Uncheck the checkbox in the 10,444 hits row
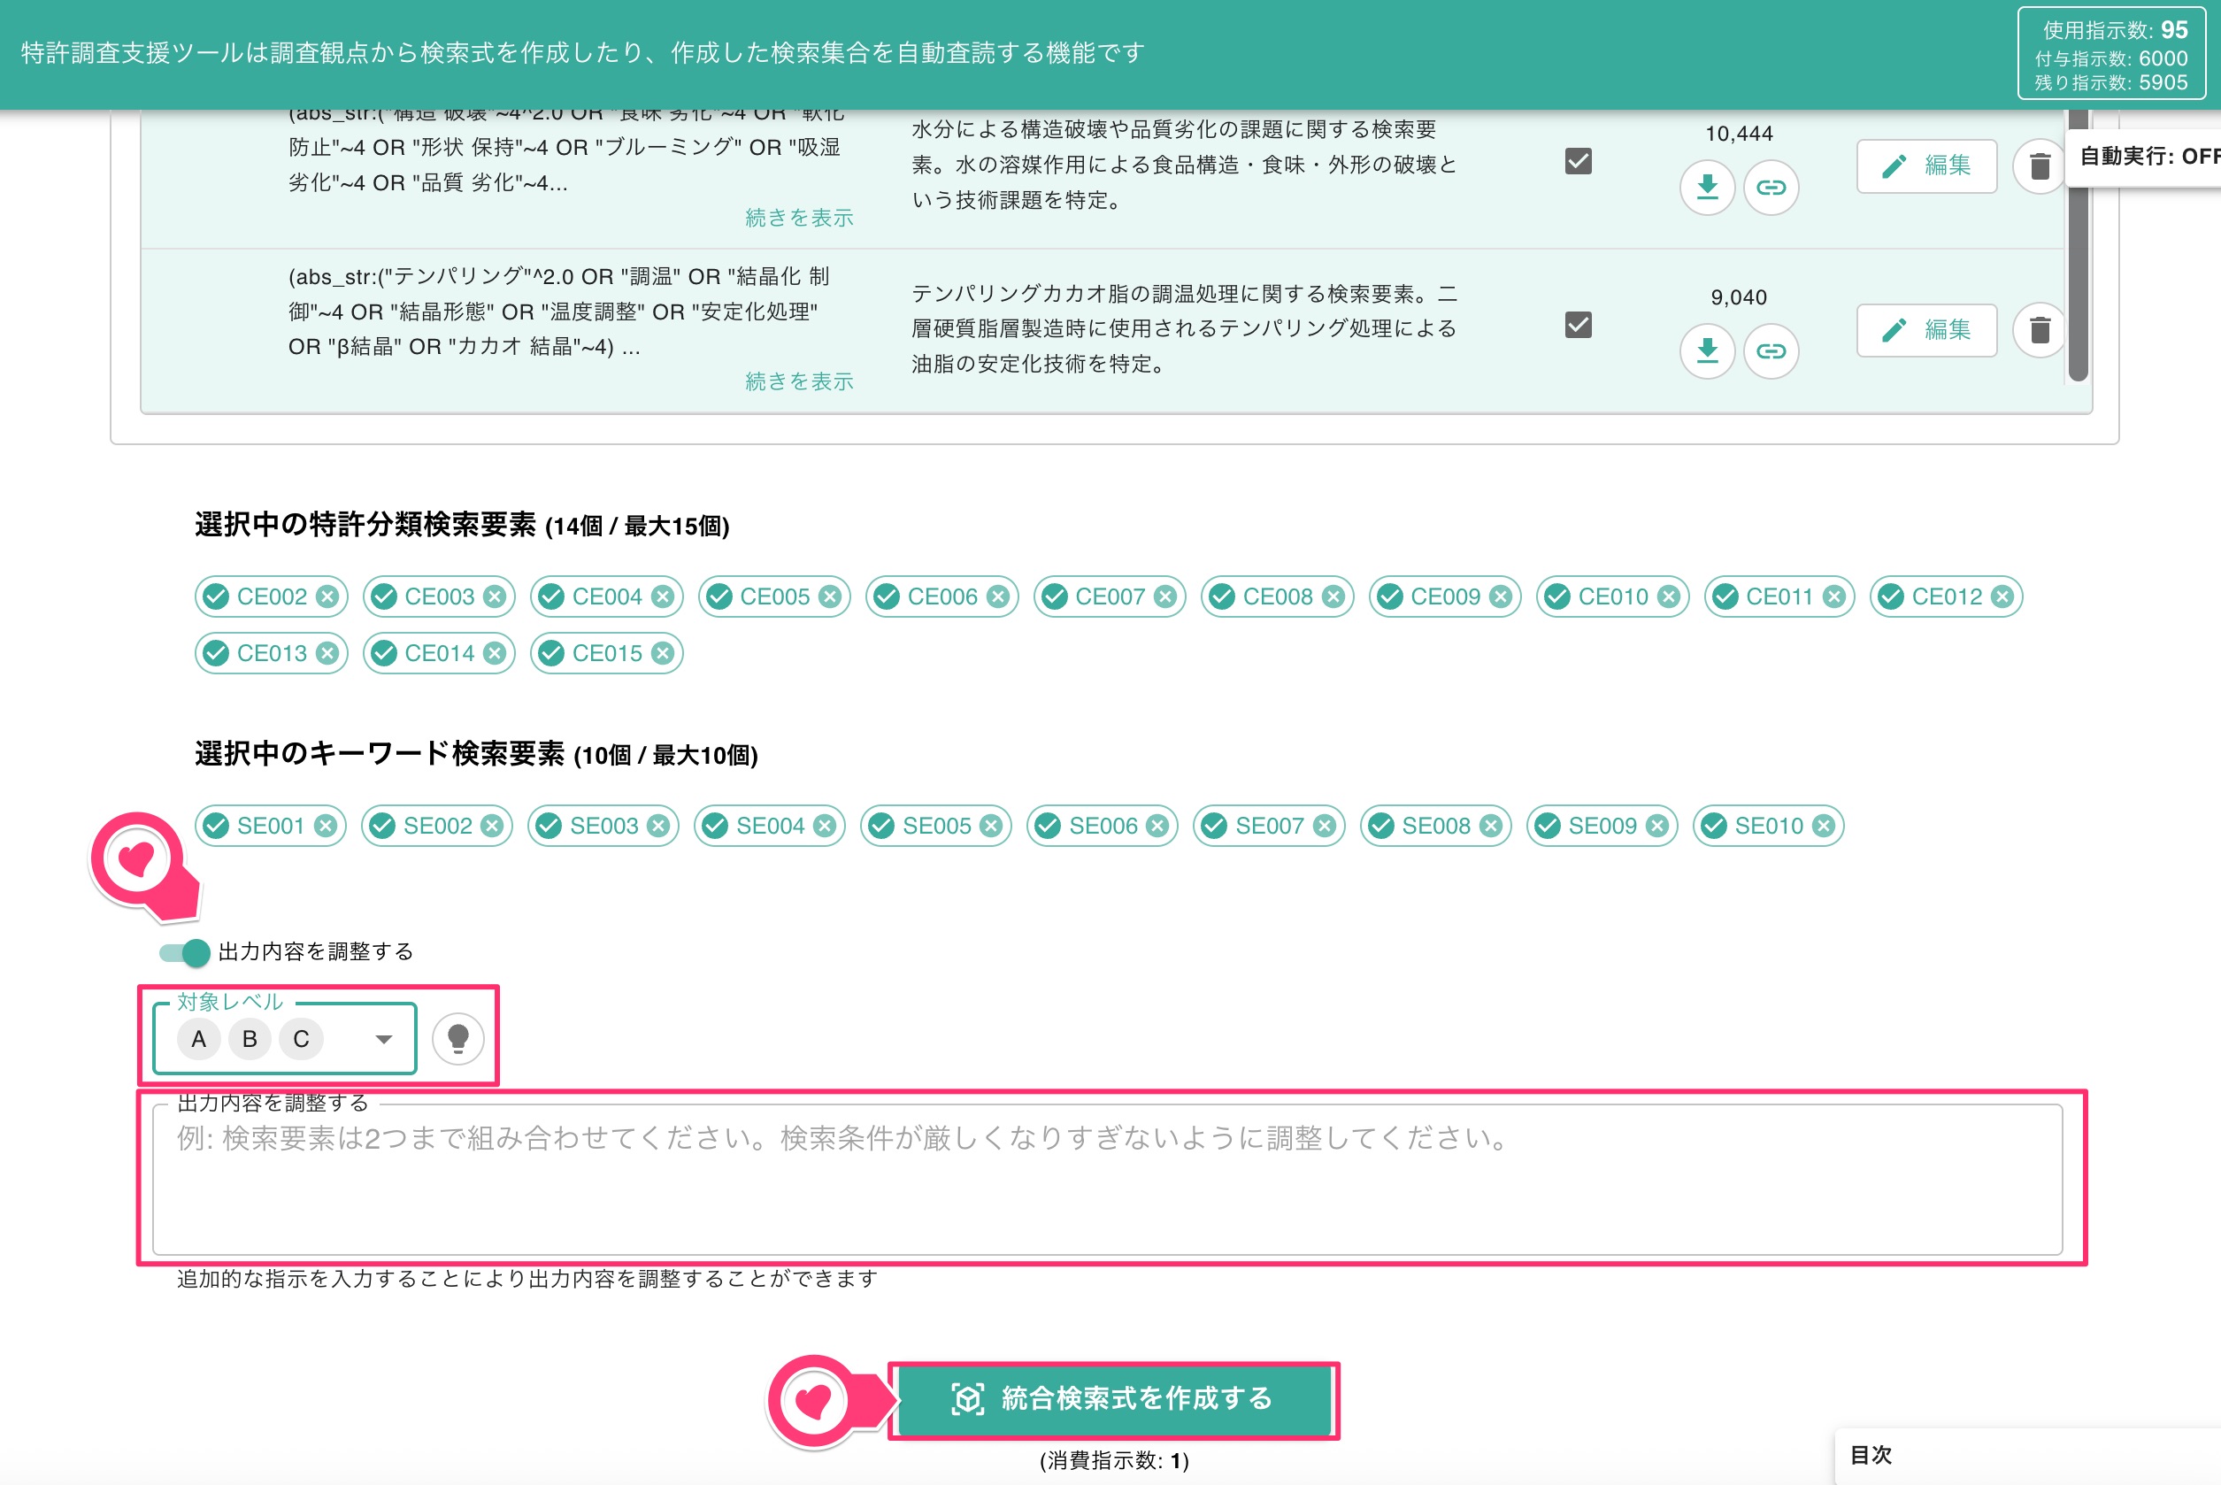2221x1485 pixels. 1579,162
